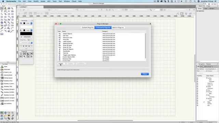Image resolution: width=219 pixels, height=123 pixels.
Task: Open the macOS Spotlight search icon
Action: pos(195,1)
